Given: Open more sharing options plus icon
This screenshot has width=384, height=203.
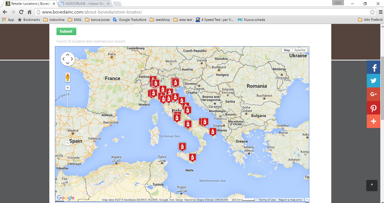Looking at the screenshot, I should coord(374,121).
